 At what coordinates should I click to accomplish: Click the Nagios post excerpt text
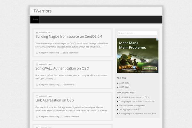tap(72, 45)
